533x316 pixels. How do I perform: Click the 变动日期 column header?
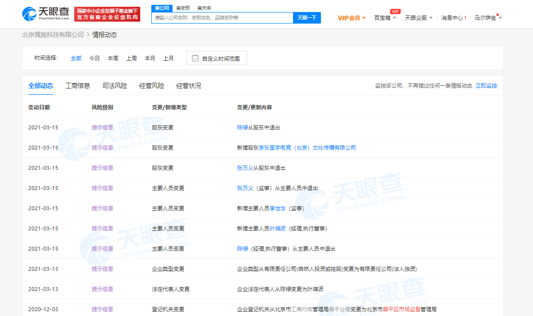[x=39, y=107]
